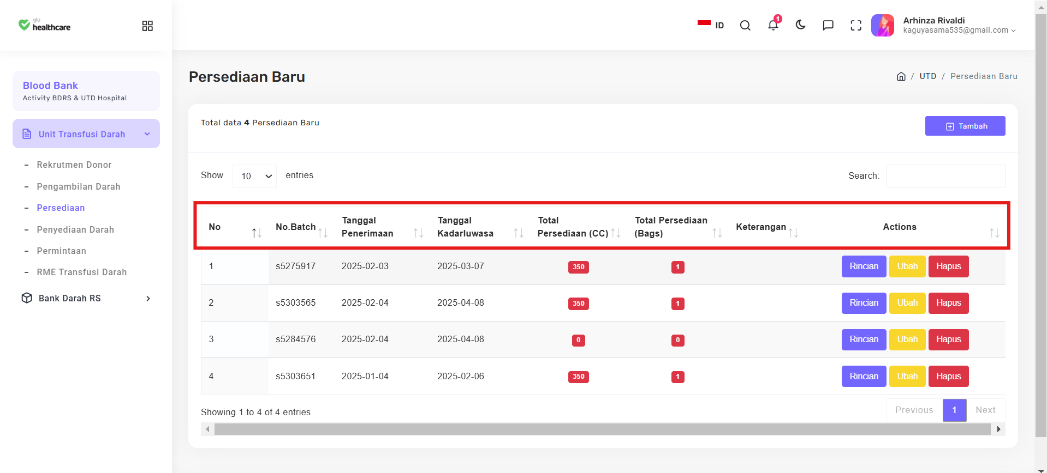
Task: Click Ubah for batch s5275917
Action: click(907, 266)
